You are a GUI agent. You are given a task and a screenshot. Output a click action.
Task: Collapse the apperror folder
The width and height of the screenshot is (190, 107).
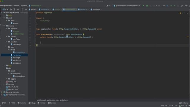pyautogui.click(x=7, y=29)
